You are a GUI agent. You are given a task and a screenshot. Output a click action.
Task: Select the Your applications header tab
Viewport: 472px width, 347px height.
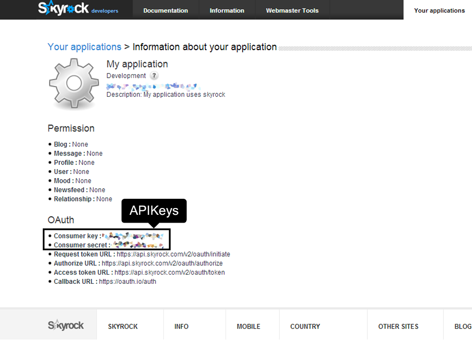[x=439, y=11]
